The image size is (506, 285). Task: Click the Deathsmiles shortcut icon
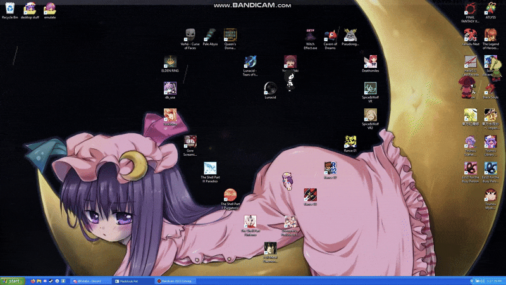coord(371,61)
